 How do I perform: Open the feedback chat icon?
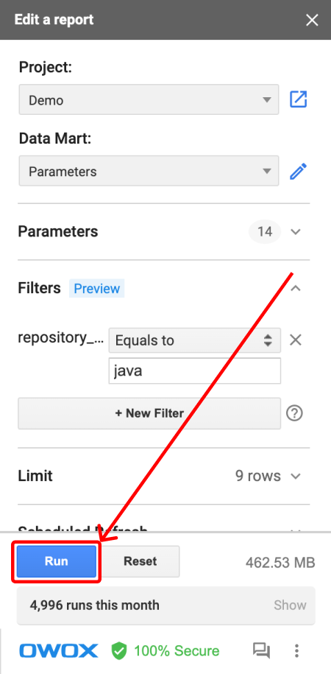tap(261, 650)
